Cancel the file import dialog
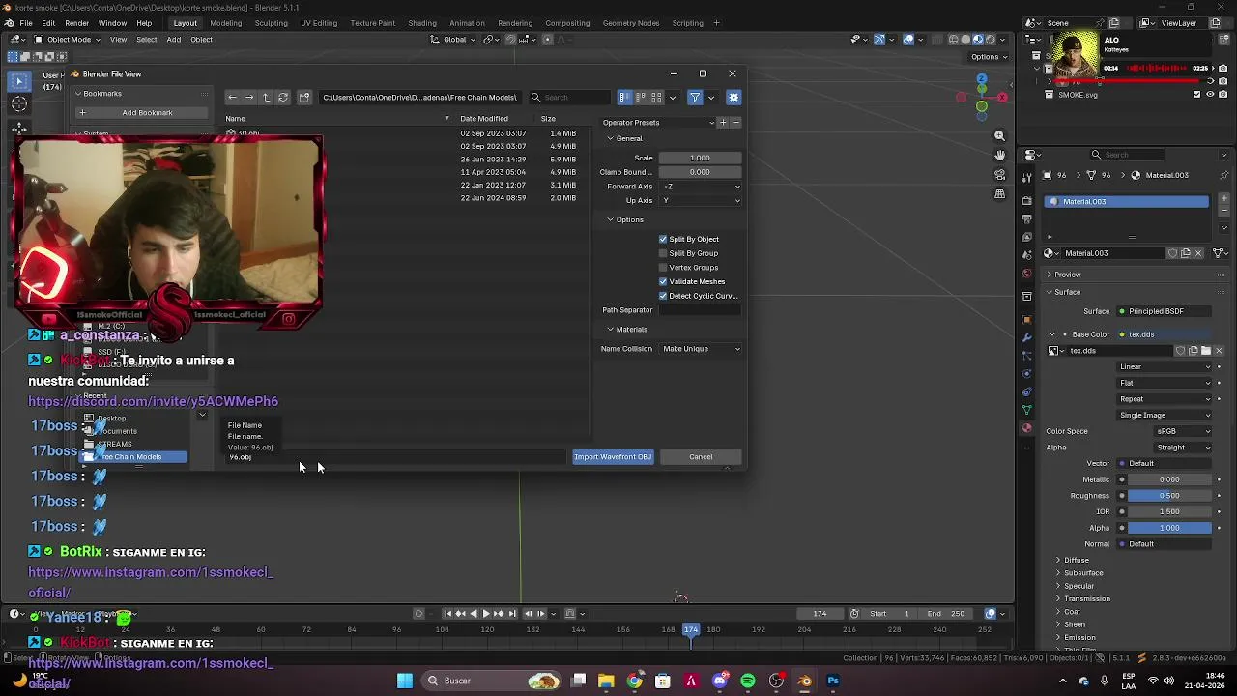The image size is (1237, 696). [x=701, y=457]
